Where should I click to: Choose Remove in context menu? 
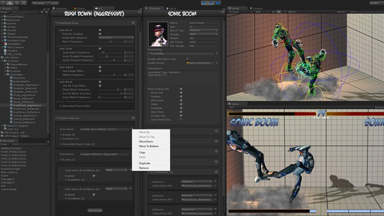(144, 168)
